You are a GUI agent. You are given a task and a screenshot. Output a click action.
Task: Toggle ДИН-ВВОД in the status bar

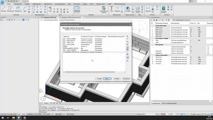pos(59,114)
